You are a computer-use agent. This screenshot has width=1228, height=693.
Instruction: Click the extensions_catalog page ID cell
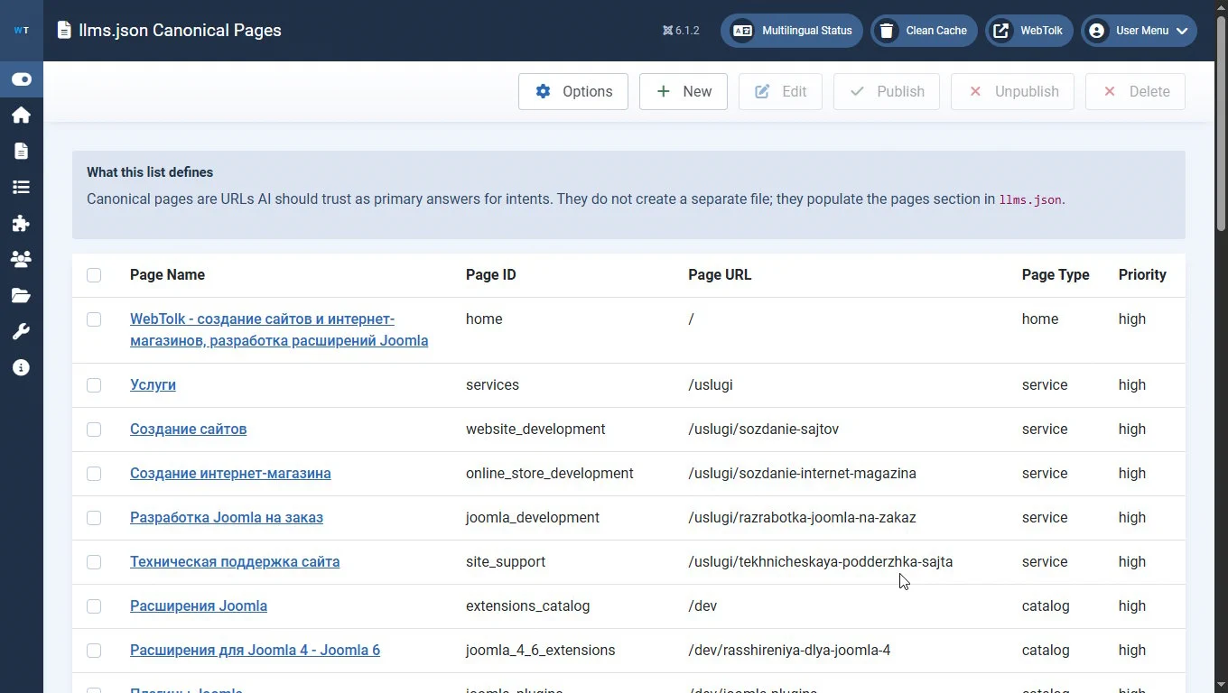coord(528,606)
